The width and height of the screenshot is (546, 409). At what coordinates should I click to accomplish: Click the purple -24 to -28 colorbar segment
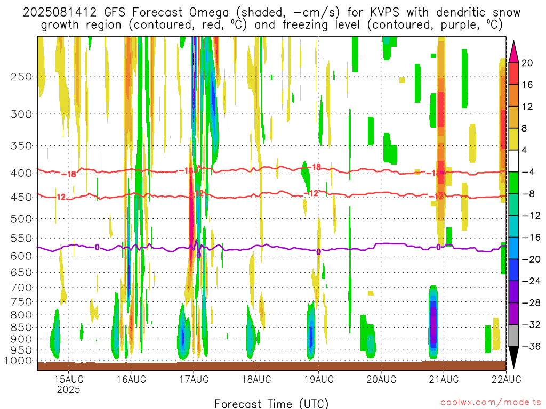click(513, 292)
